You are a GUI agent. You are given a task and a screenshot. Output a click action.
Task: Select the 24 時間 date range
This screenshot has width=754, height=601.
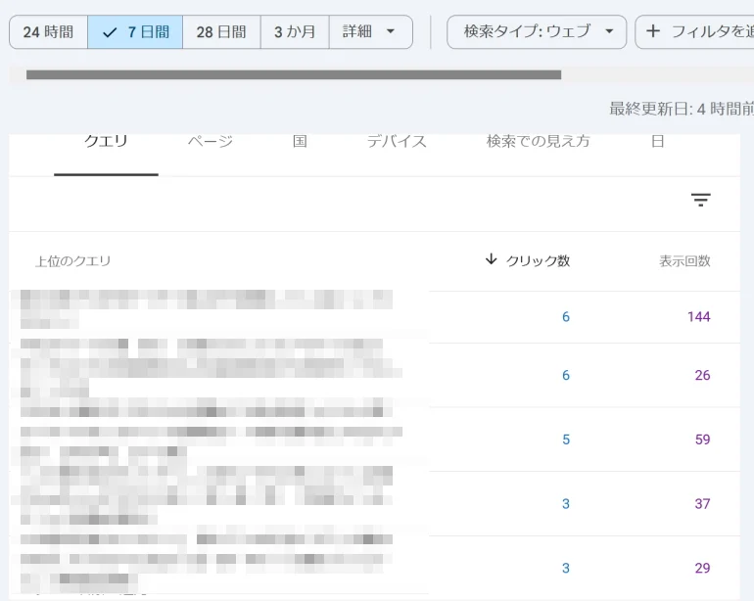[48, 31]
